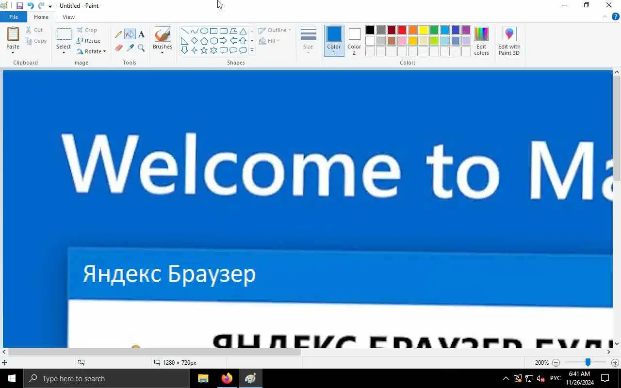Pick the purple color swatch

(x=466, y=30)
